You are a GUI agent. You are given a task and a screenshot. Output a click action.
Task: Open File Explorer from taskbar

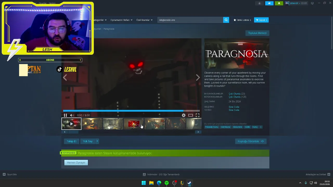151,183
